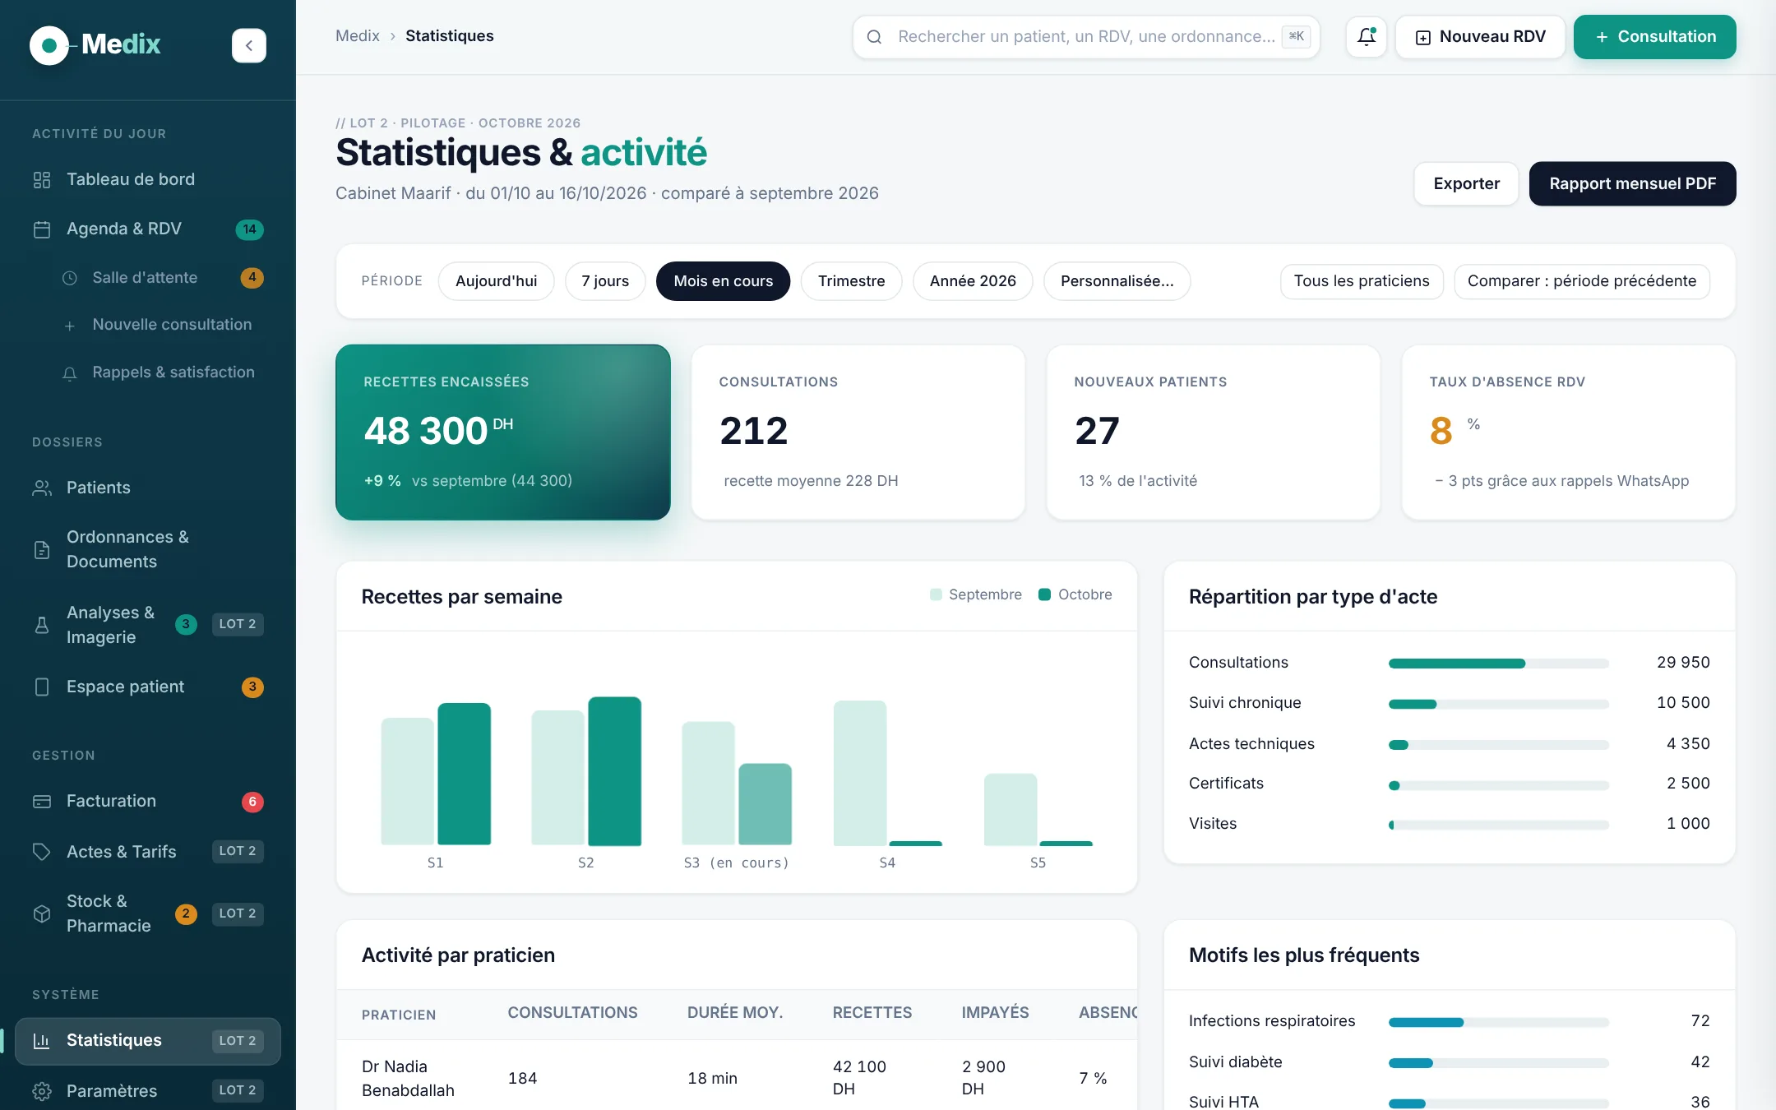Open Agenda & RDV in sidebar
Screen dimensions: 1776x1110
pos(148,229)
